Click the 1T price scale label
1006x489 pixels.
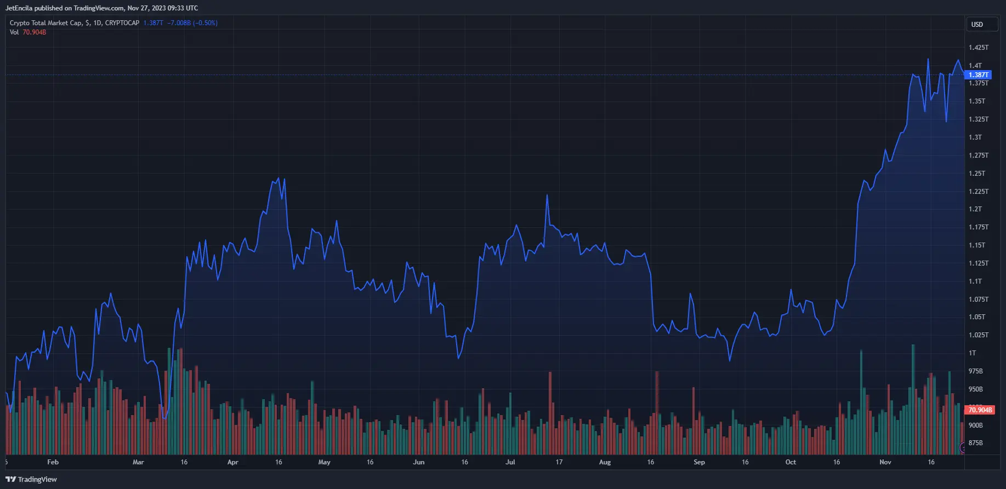pyautogui.click(x=973, y=353)
